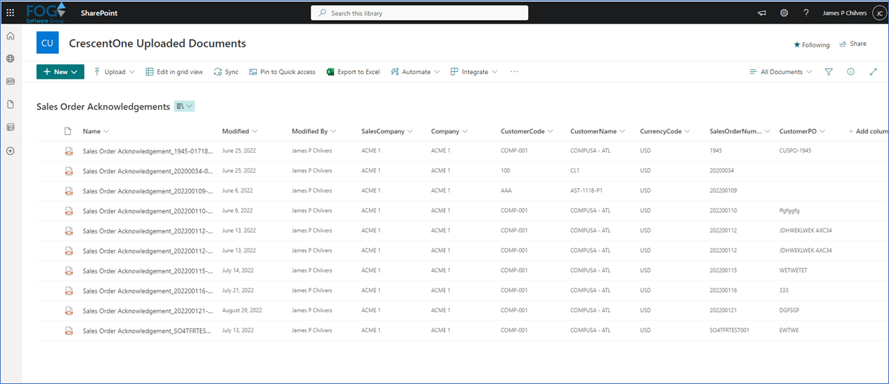Screen dimensions: 889x384
Task: Open the app launcher waffle icon
Action: [10, 13]
